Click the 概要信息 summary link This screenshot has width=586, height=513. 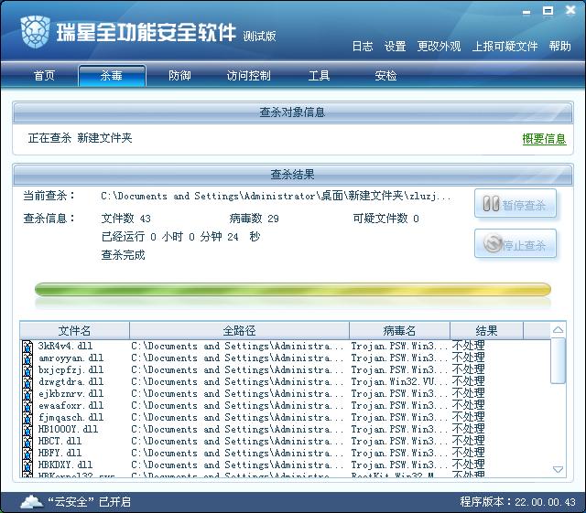pos(544,139)
